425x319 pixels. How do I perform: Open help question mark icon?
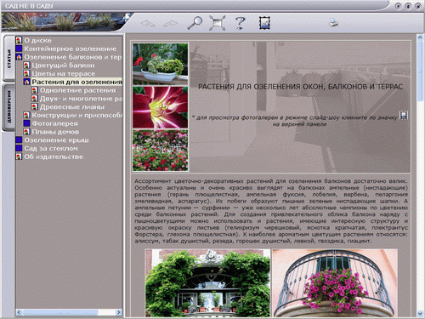241,23
